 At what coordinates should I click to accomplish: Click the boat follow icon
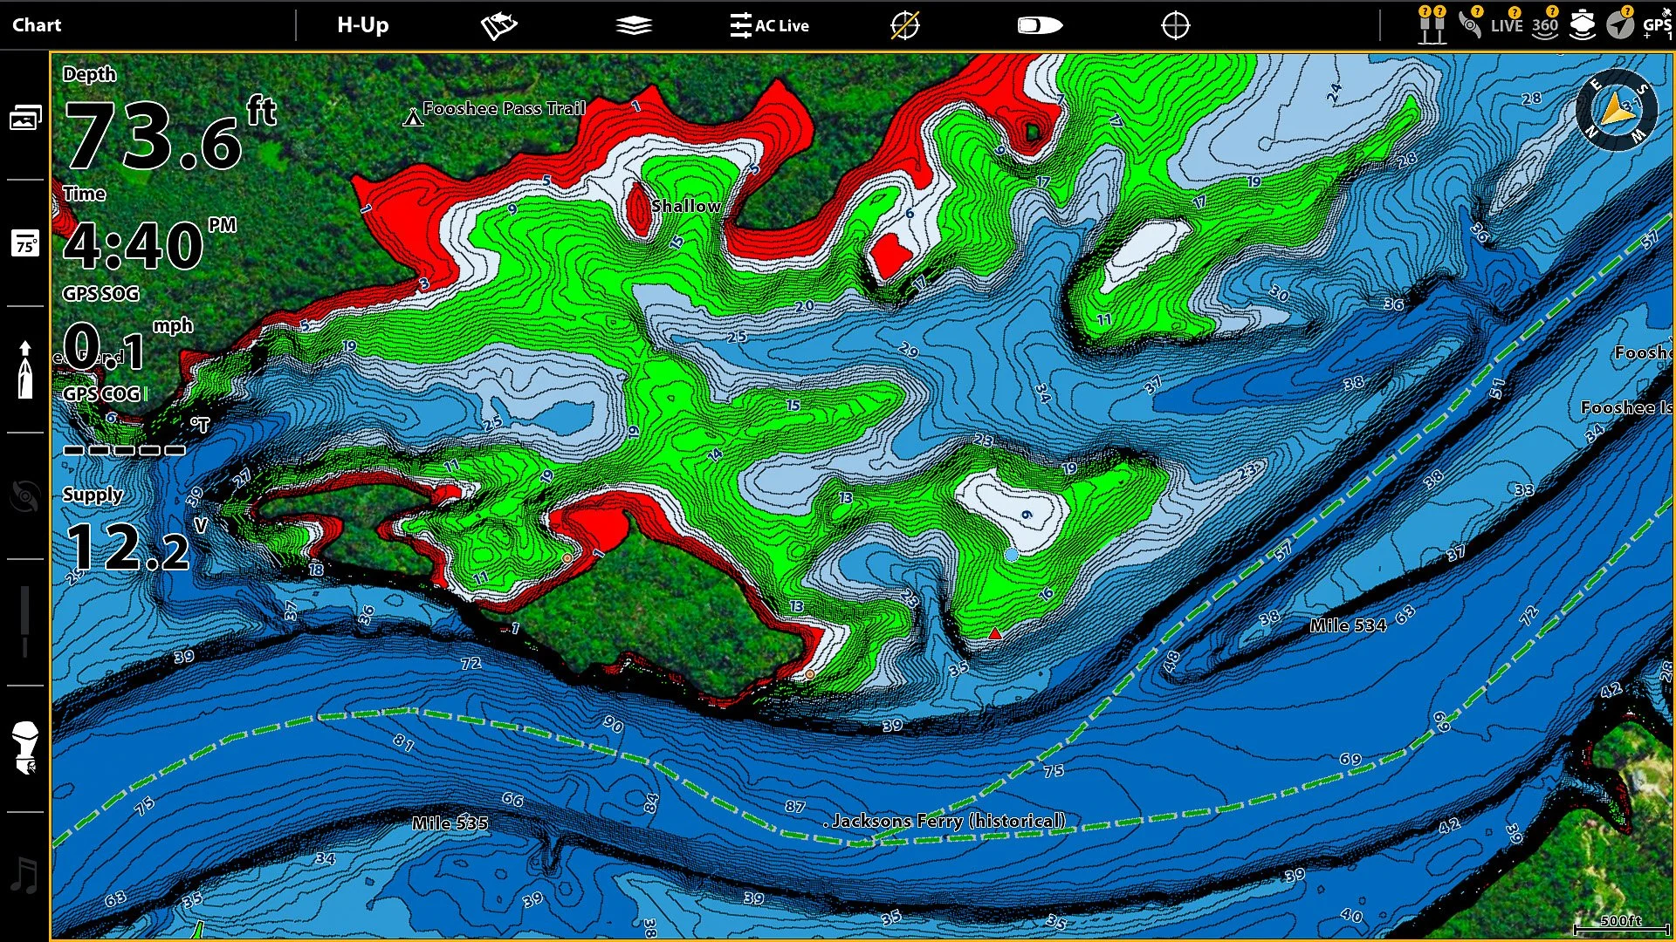point(1040,25)
